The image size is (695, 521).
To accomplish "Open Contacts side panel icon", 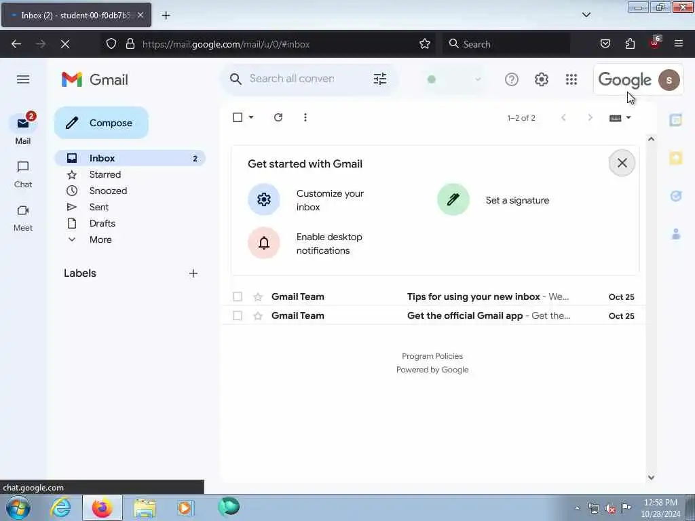I will point(676,234).
